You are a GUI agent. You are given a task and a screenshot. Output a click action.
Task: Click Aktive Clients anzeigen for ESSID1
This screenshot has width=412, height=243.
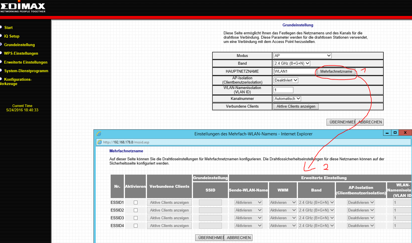click(x=169, y=202)
